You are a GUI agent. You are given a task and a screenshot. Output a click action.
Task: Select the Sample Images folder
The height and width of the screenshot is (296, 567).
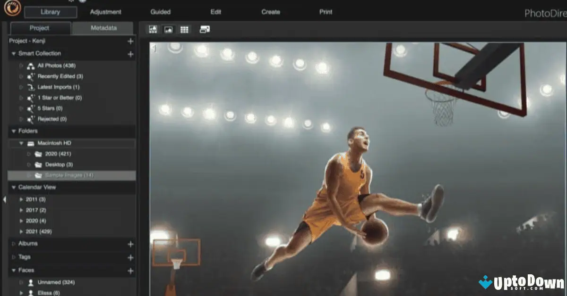pos(61,175)
